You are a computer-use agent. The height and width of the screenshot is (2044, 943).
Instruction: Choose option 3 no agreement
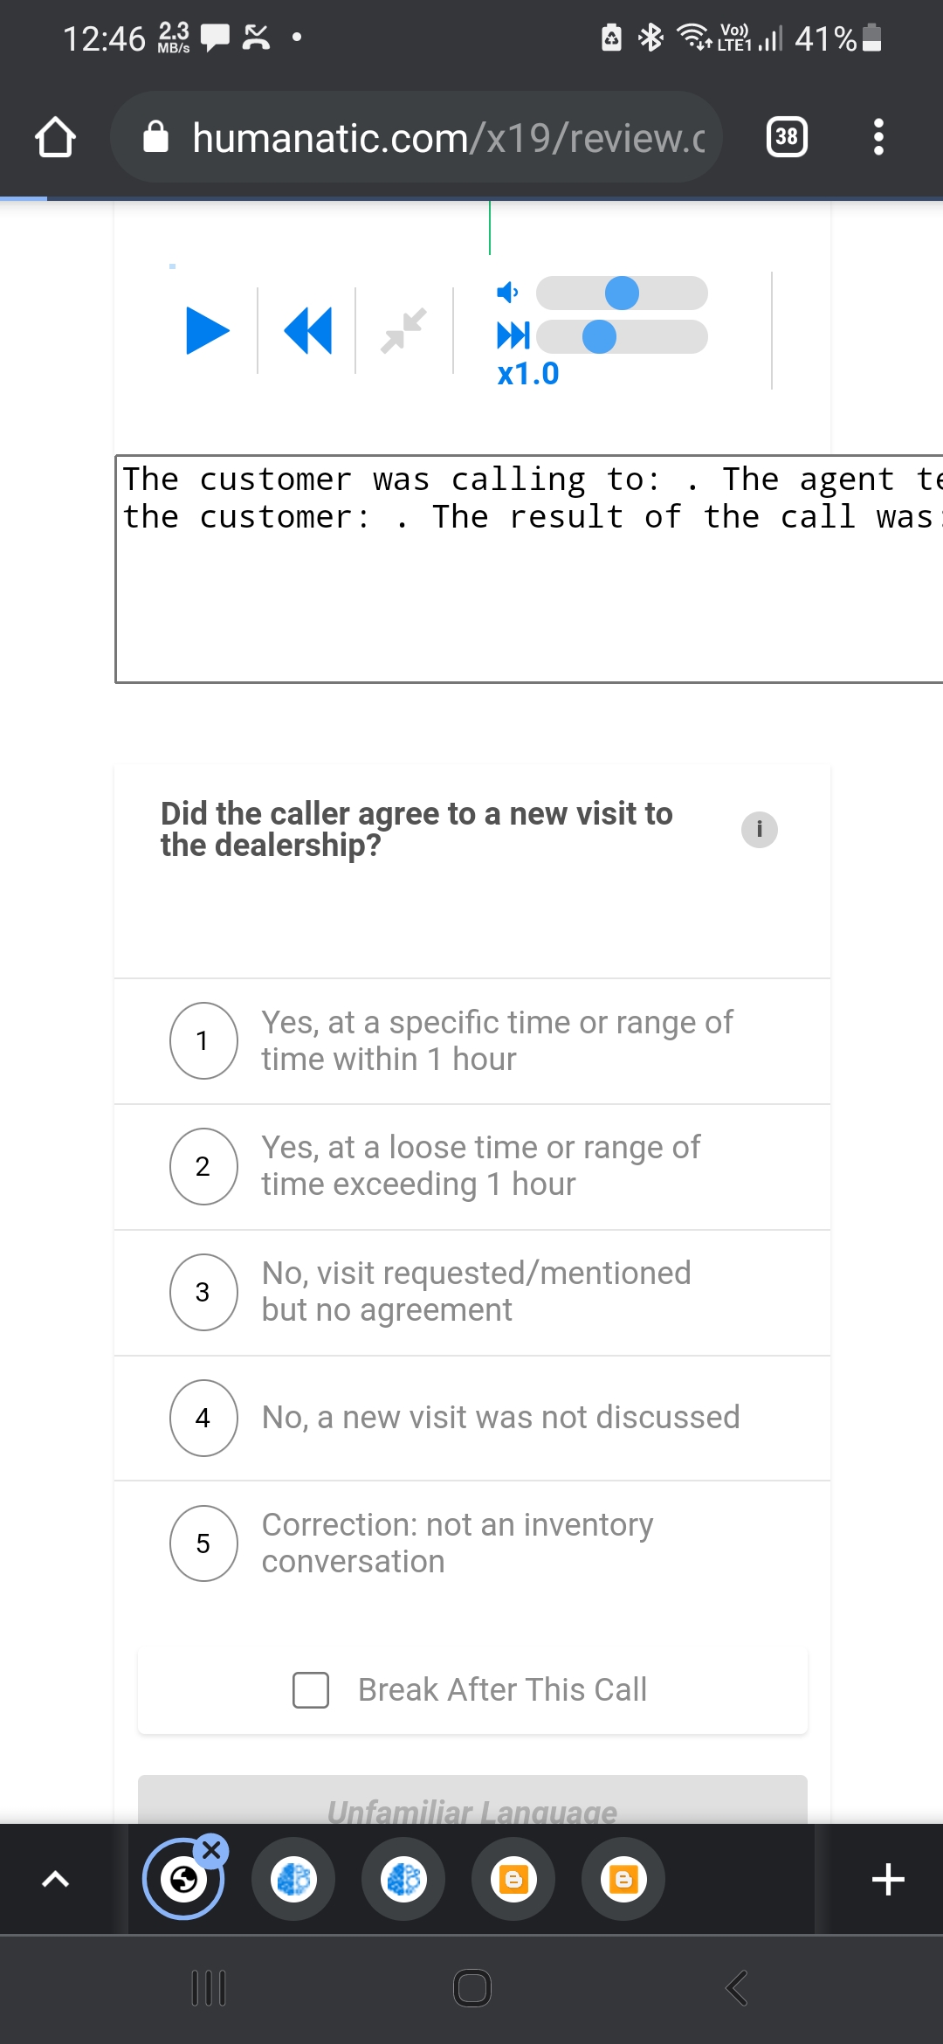[x=203, y=1292]
